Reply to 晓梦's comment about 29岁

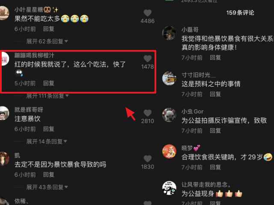click(x=215, y=167)
